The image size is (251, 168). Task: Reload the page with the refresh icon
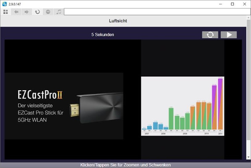click(37, 12)
